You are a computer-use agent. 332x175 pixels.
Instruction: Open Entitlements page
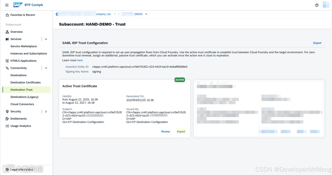point(18,119)
